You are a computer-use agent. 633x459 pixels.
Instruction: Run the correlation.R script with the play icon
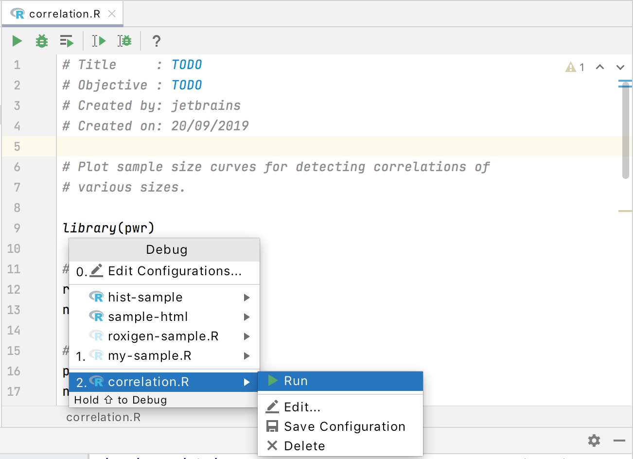[17, 41]
